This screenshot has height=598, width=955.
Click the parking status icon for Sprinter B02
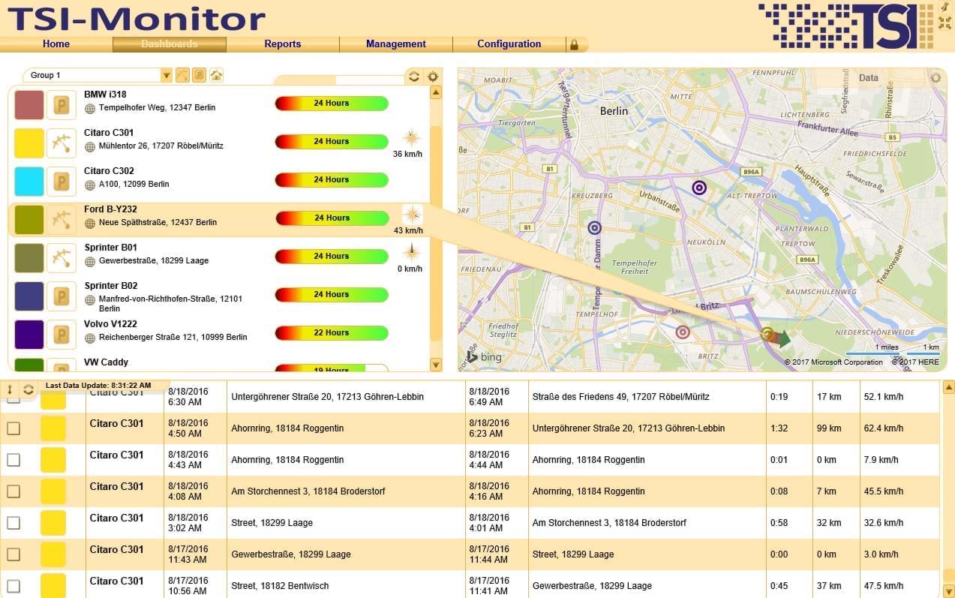coord(62,296)
